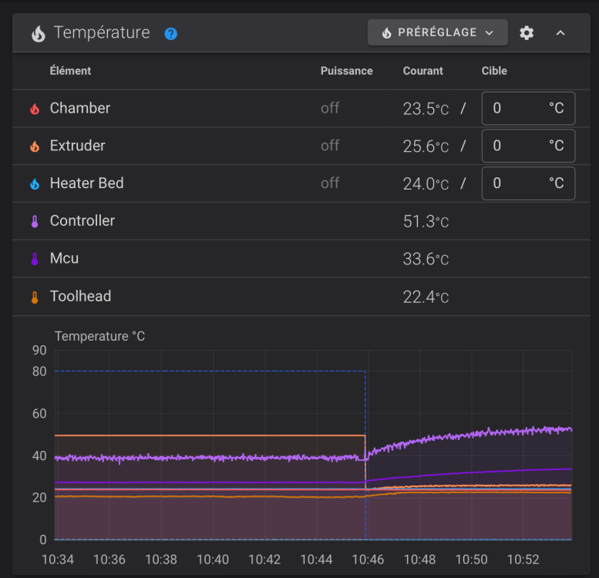Screen dimensions: 599x578
Task: Open temperature panel settings gear
Action: pos(527,33)
